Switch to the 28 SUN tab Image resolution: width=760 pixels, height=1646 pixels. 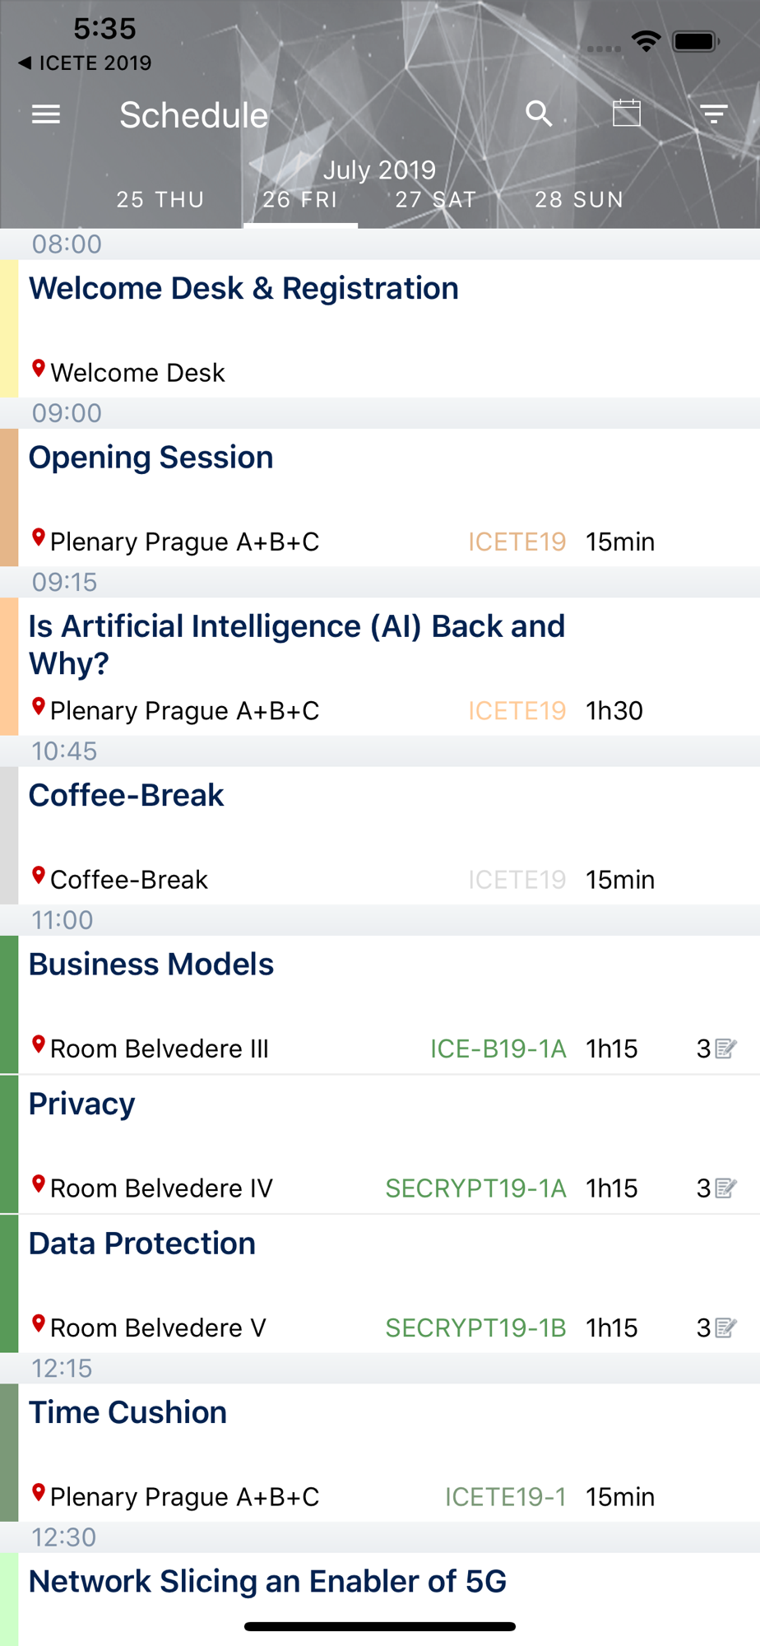(579, 200)
